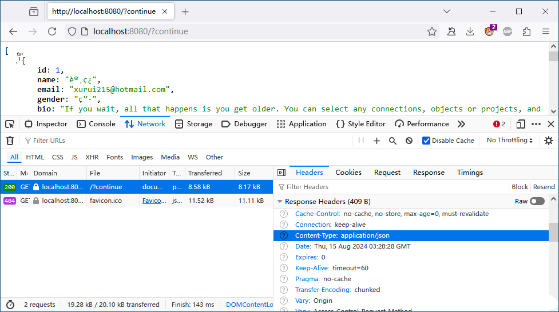Viewport: 559px width, 312px height.
Task: Filter requests by CSS
Action: click(x=57, y=157)
